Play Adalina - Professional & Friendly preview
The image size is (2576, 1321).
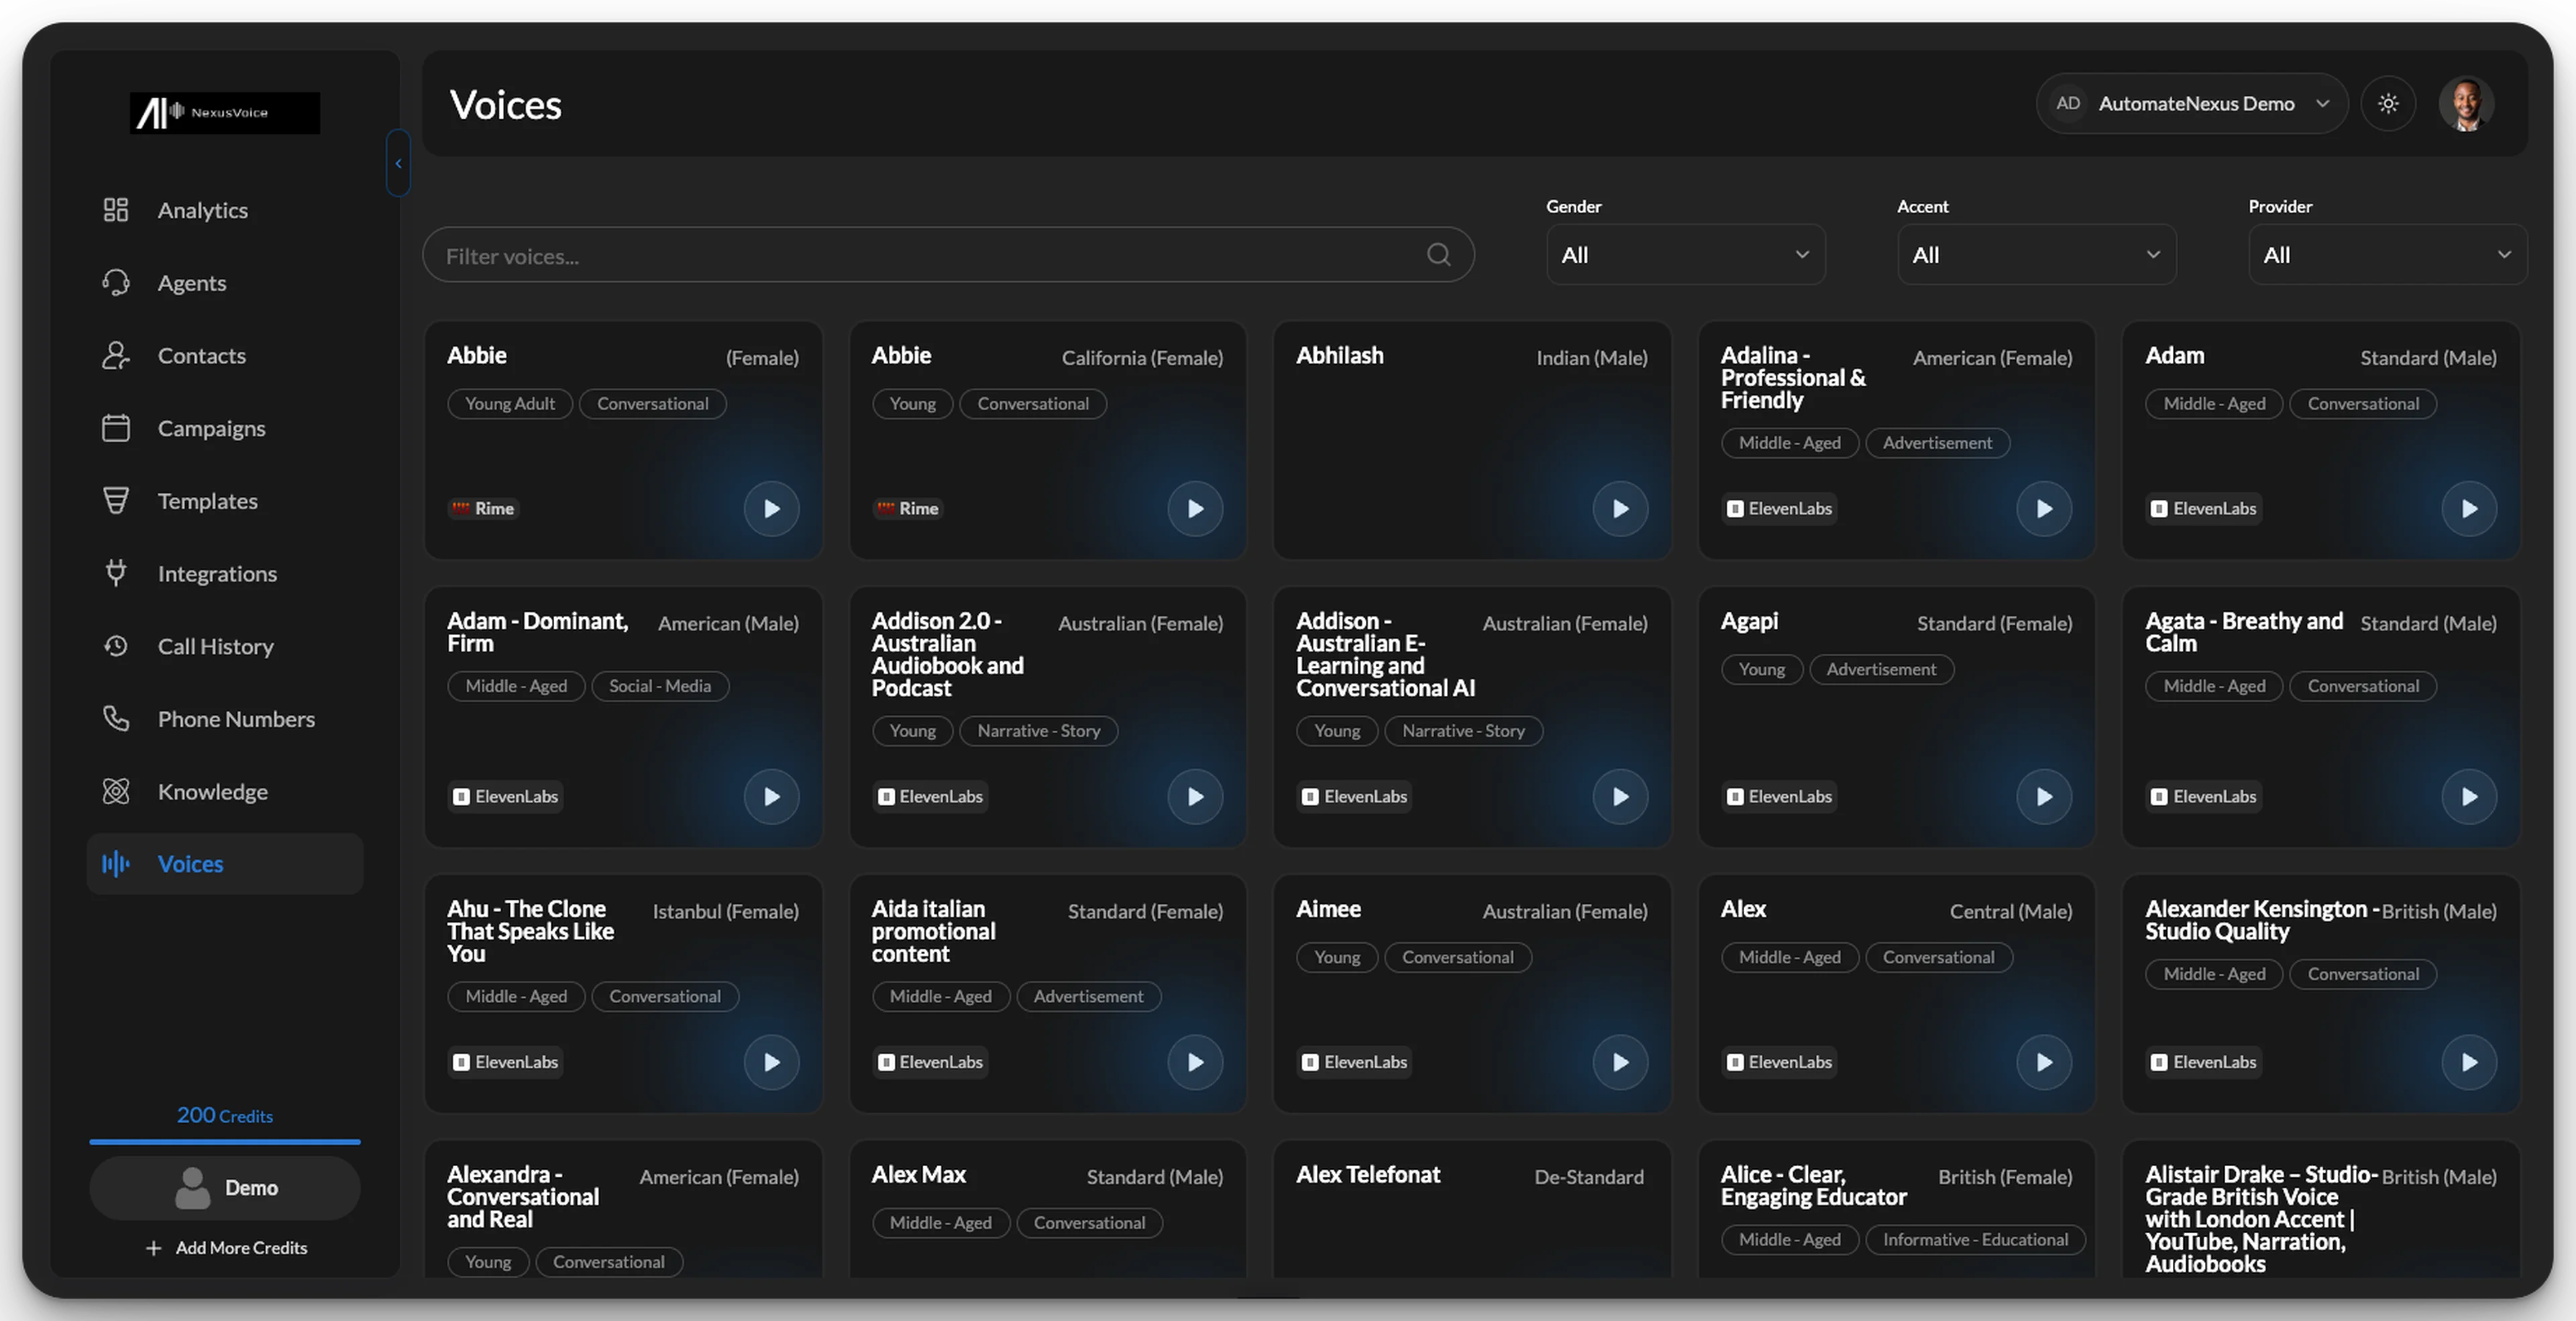pyautogui.click(x=2044, y=508)
